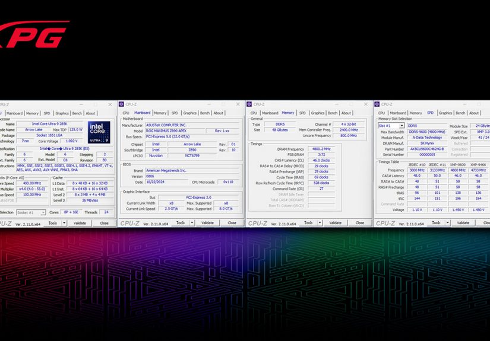
Task: Click the NCT6799 LPCIO chip field
Action: (192, 155)
